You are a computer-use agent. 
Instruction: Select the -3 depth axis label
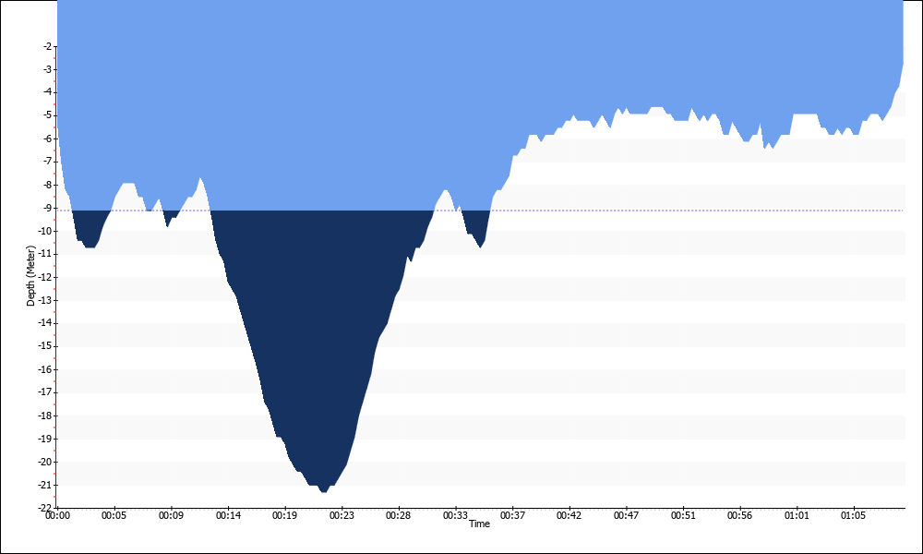point(47,69)
